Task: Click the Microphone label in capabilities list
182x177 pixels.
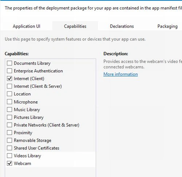Action: [26, 102]
